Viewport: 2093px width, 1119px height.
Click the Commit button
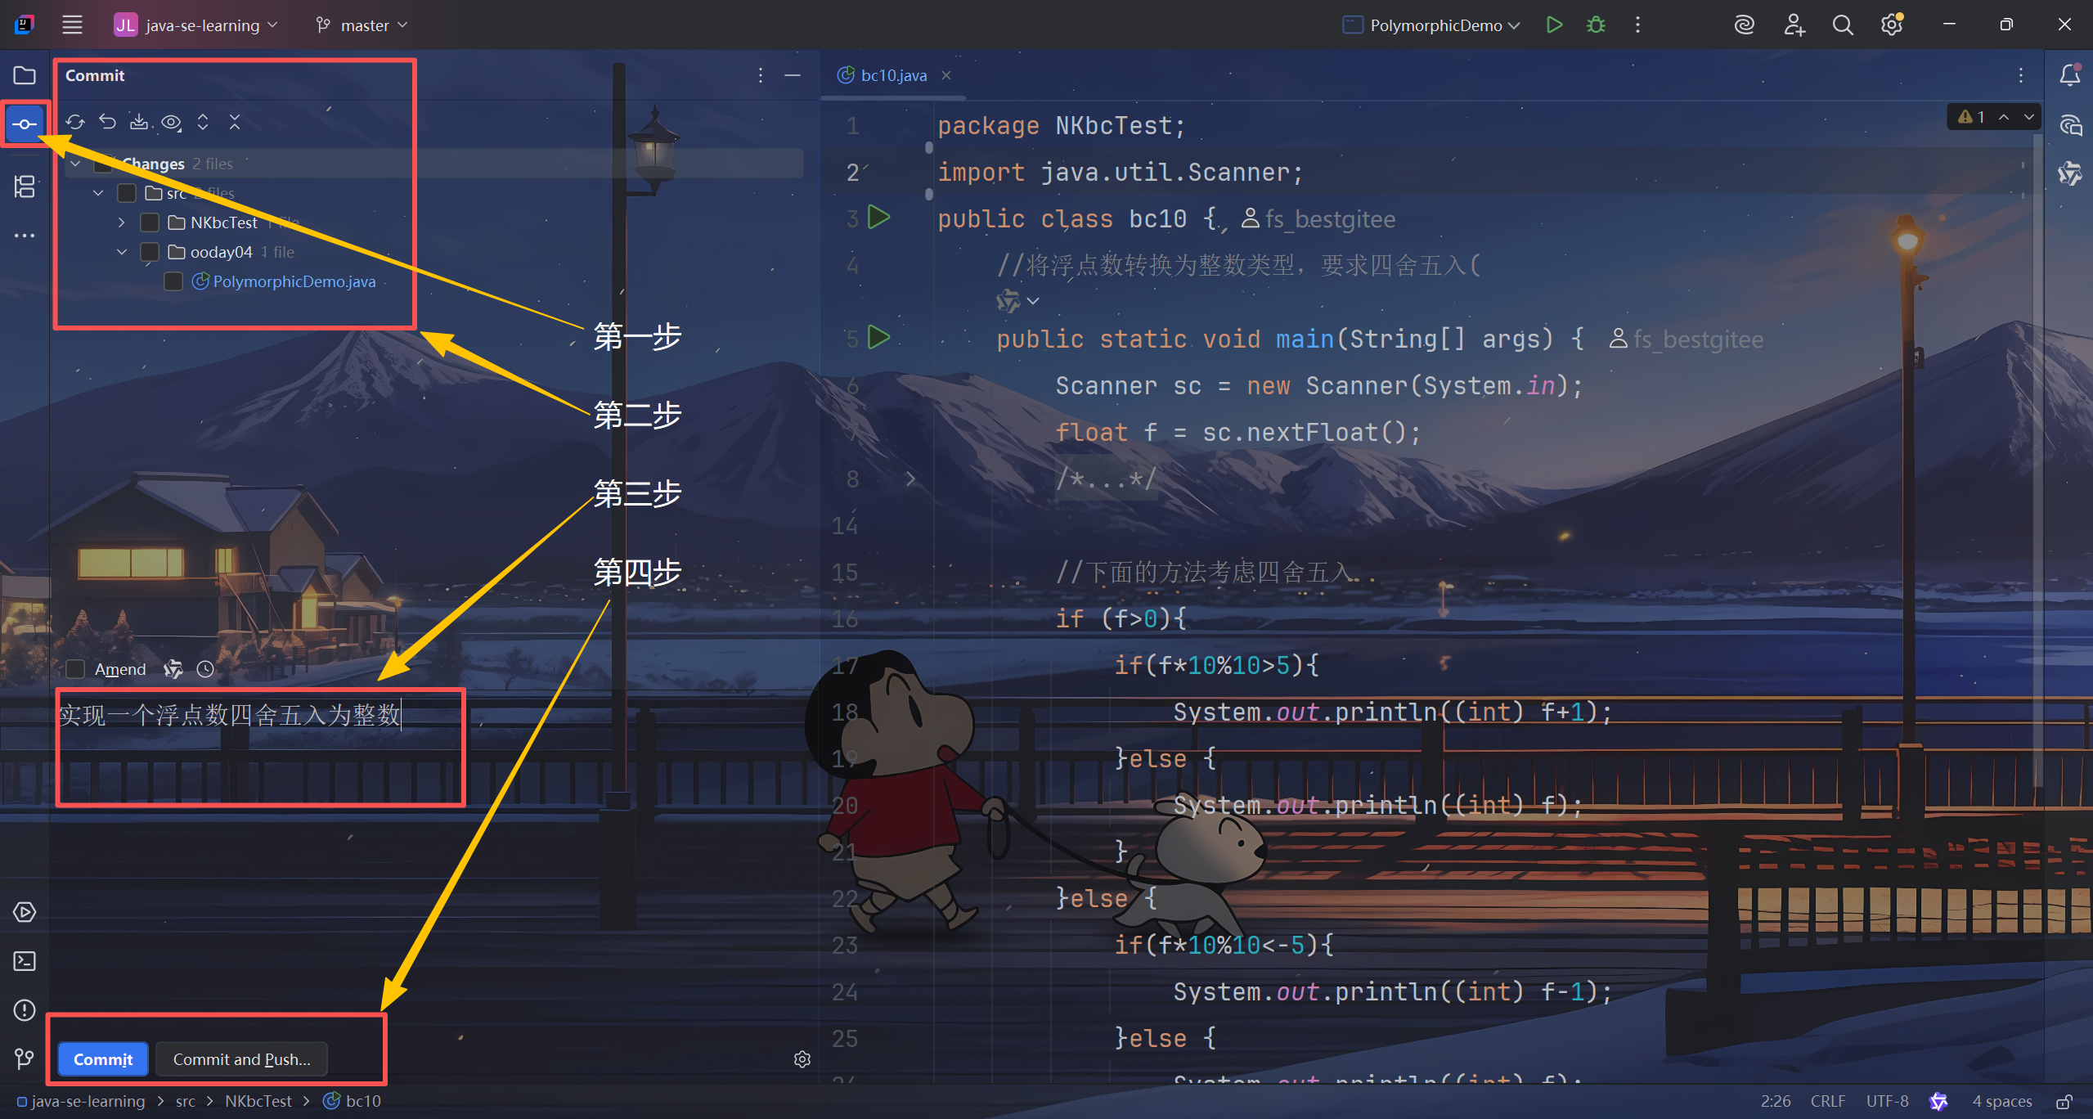[x=103, y=1060]
